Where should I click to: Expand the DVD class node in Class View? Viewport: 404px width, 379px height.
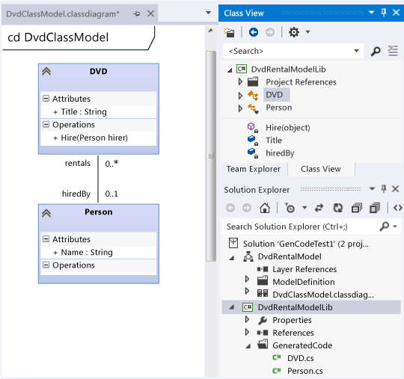240,96
